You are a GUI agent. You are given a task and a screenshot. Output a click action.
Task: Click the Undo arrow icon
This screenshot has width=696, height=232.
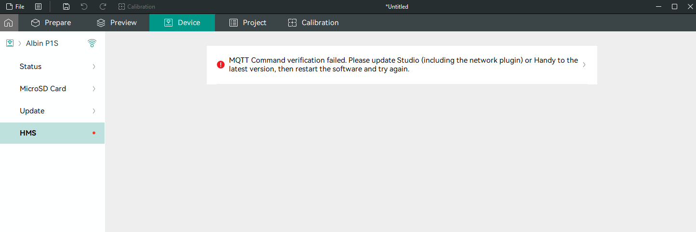84,7
